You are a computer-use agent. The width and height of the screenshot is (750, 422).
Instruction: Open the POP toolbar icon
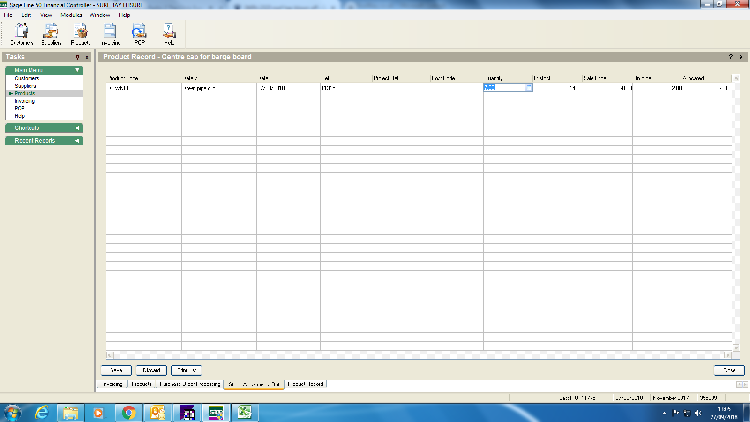(139, 34)
